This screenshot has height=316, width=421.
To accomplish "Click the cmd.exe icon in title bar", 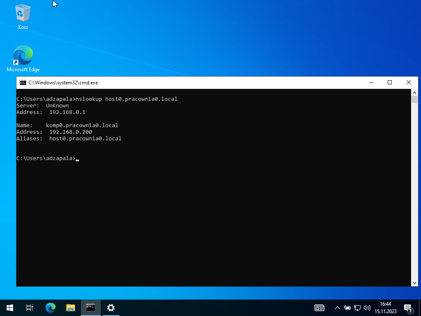I will click(23, 82).
